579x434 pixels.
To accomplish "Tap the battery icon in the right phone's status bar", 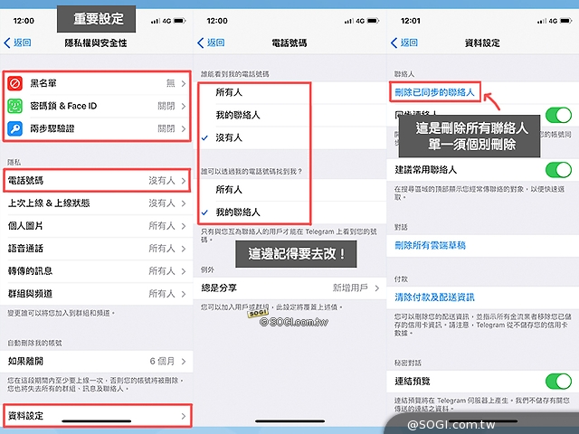I will pos(566,21).
